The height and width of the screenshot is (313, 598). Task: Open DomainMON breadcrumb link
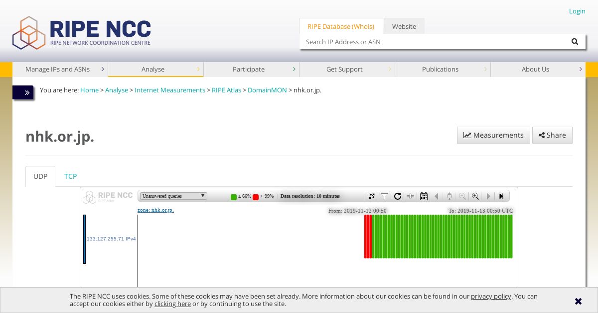[267, 90]
